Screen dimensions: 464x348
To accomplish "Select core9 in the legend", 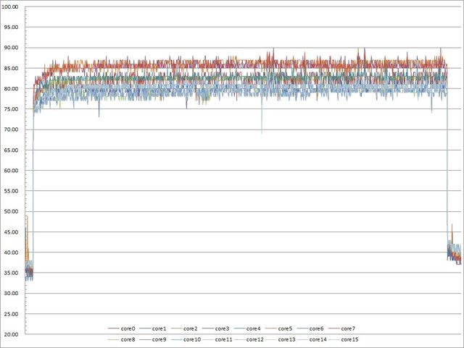I will pos(160,339).
